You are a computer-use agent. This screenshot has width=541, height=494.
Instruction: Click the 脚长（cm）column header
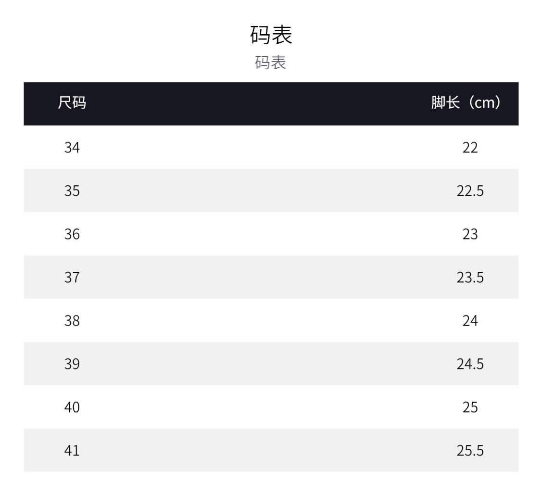pos(466,103)
